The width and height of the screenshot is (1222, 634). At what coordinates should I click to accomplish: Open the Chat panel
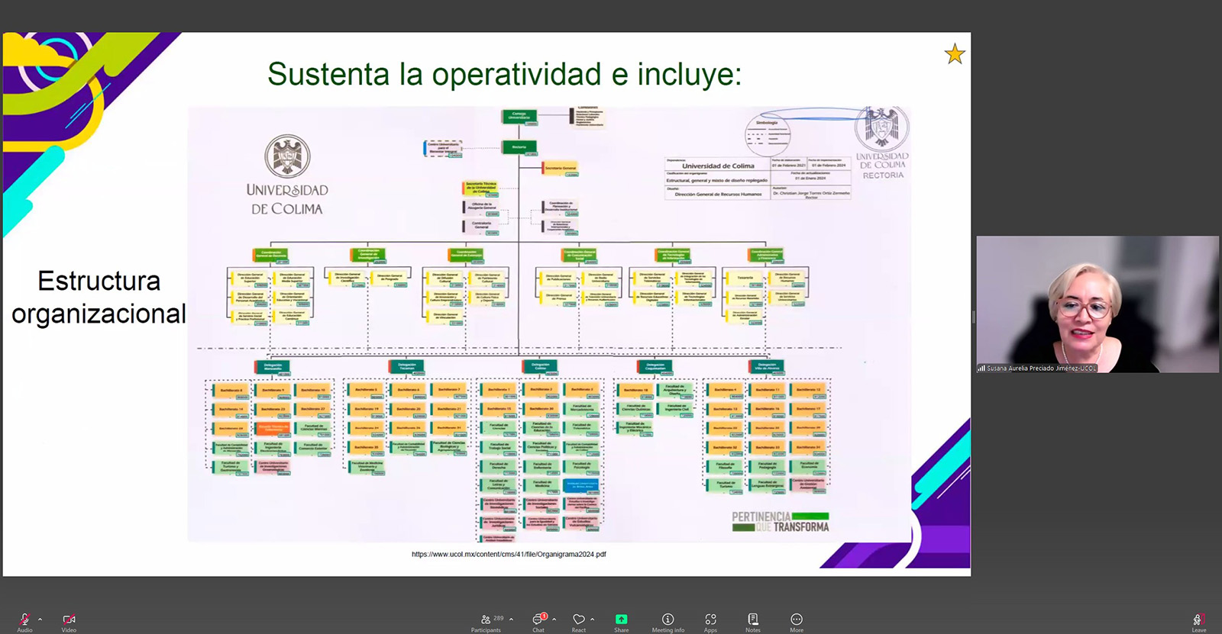tap(538, 620)
